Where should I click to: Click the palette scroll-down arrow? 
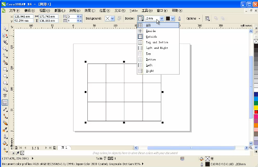[x=256, y=147]
